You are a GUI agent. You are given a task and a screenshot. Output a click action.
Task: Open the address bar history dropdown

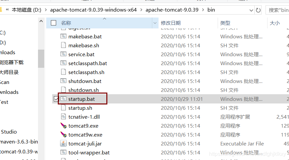pos(251,10)
